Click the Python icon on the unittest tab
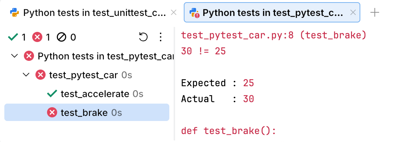 (14, 12)
